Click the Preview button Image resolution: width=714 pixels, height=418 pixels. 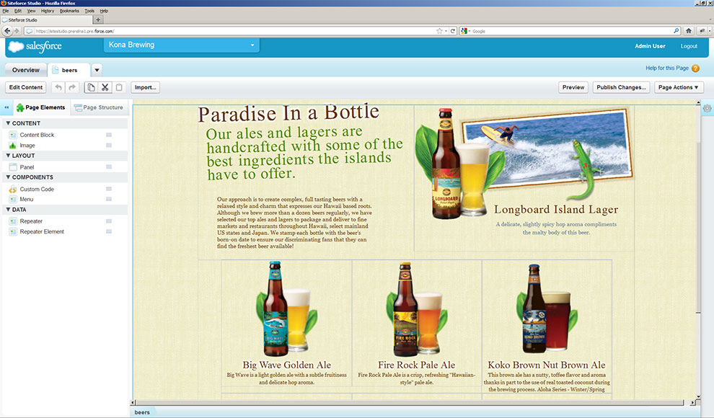[573, 87]
